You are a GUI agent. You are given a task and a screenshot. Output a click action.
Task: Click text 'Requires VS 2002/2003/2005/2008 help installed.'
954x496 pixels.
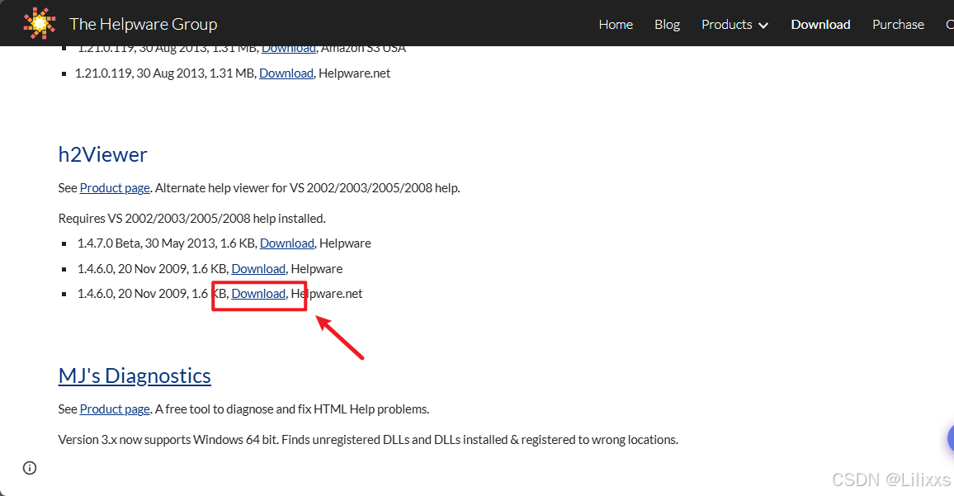coord(191,219)
